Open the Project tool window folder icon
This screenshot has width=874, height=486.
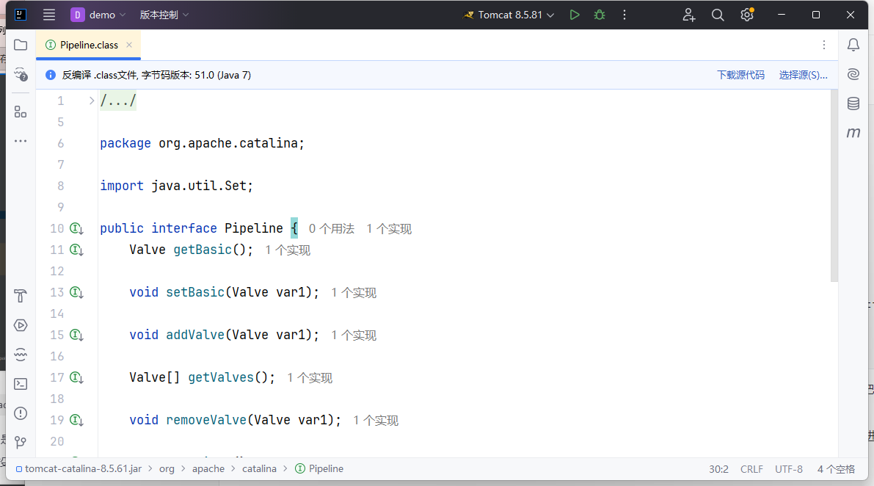tap(20, 45)
